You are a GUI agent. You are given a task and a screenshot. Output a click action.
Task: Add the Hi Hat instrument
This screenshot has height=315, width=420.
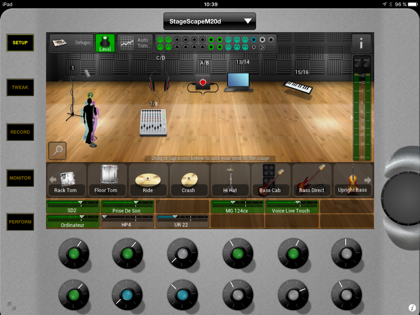click(x=230, y=179)
